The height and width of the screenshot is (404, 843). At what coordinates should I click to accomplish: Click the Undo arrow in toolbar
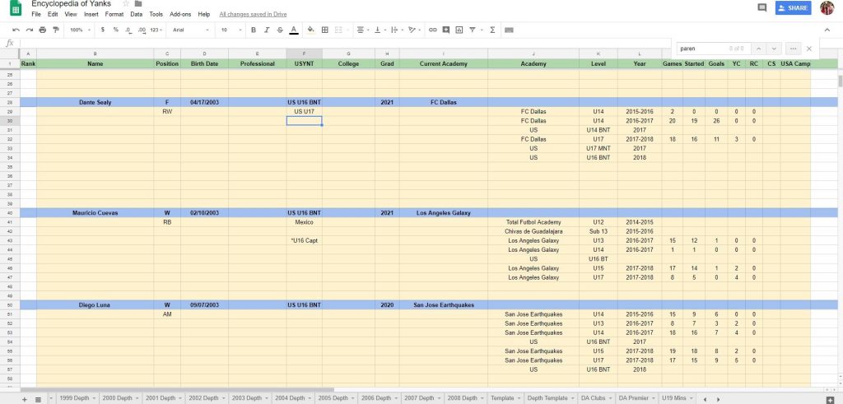click(16, 30)
